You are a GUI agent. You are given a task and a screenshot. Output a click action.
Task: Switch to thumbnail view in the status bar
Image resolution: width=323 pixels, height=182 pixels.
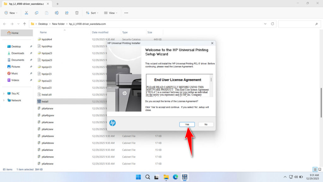(x=320, y=169)
